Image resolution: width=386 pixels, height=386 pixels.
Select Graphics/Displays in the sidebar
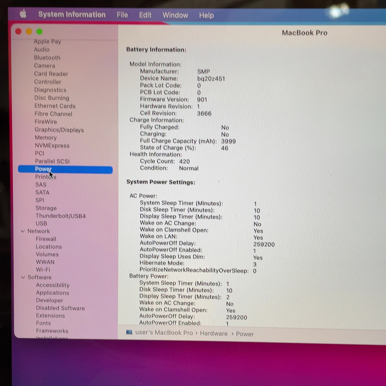click(x=59, y=130)
